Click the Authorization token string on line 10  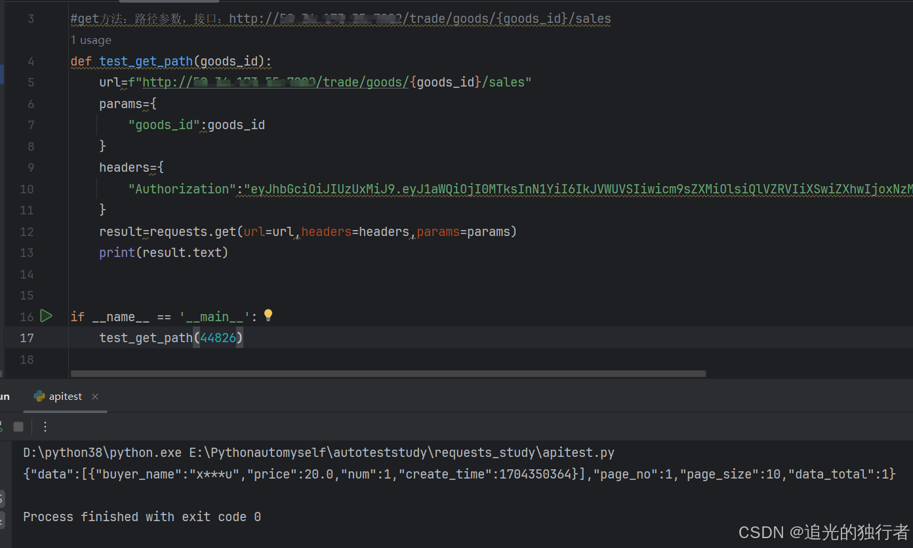click(525, 189)
